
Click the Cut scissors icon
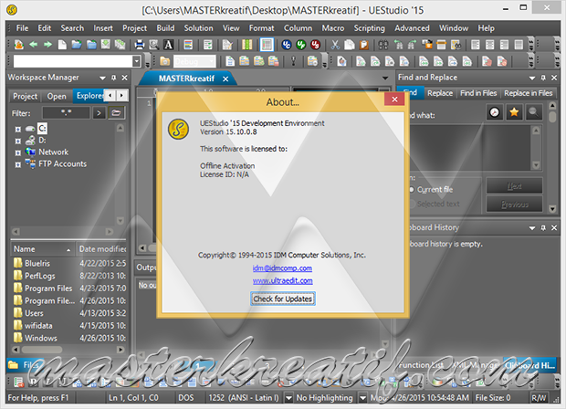click(335, 45)
